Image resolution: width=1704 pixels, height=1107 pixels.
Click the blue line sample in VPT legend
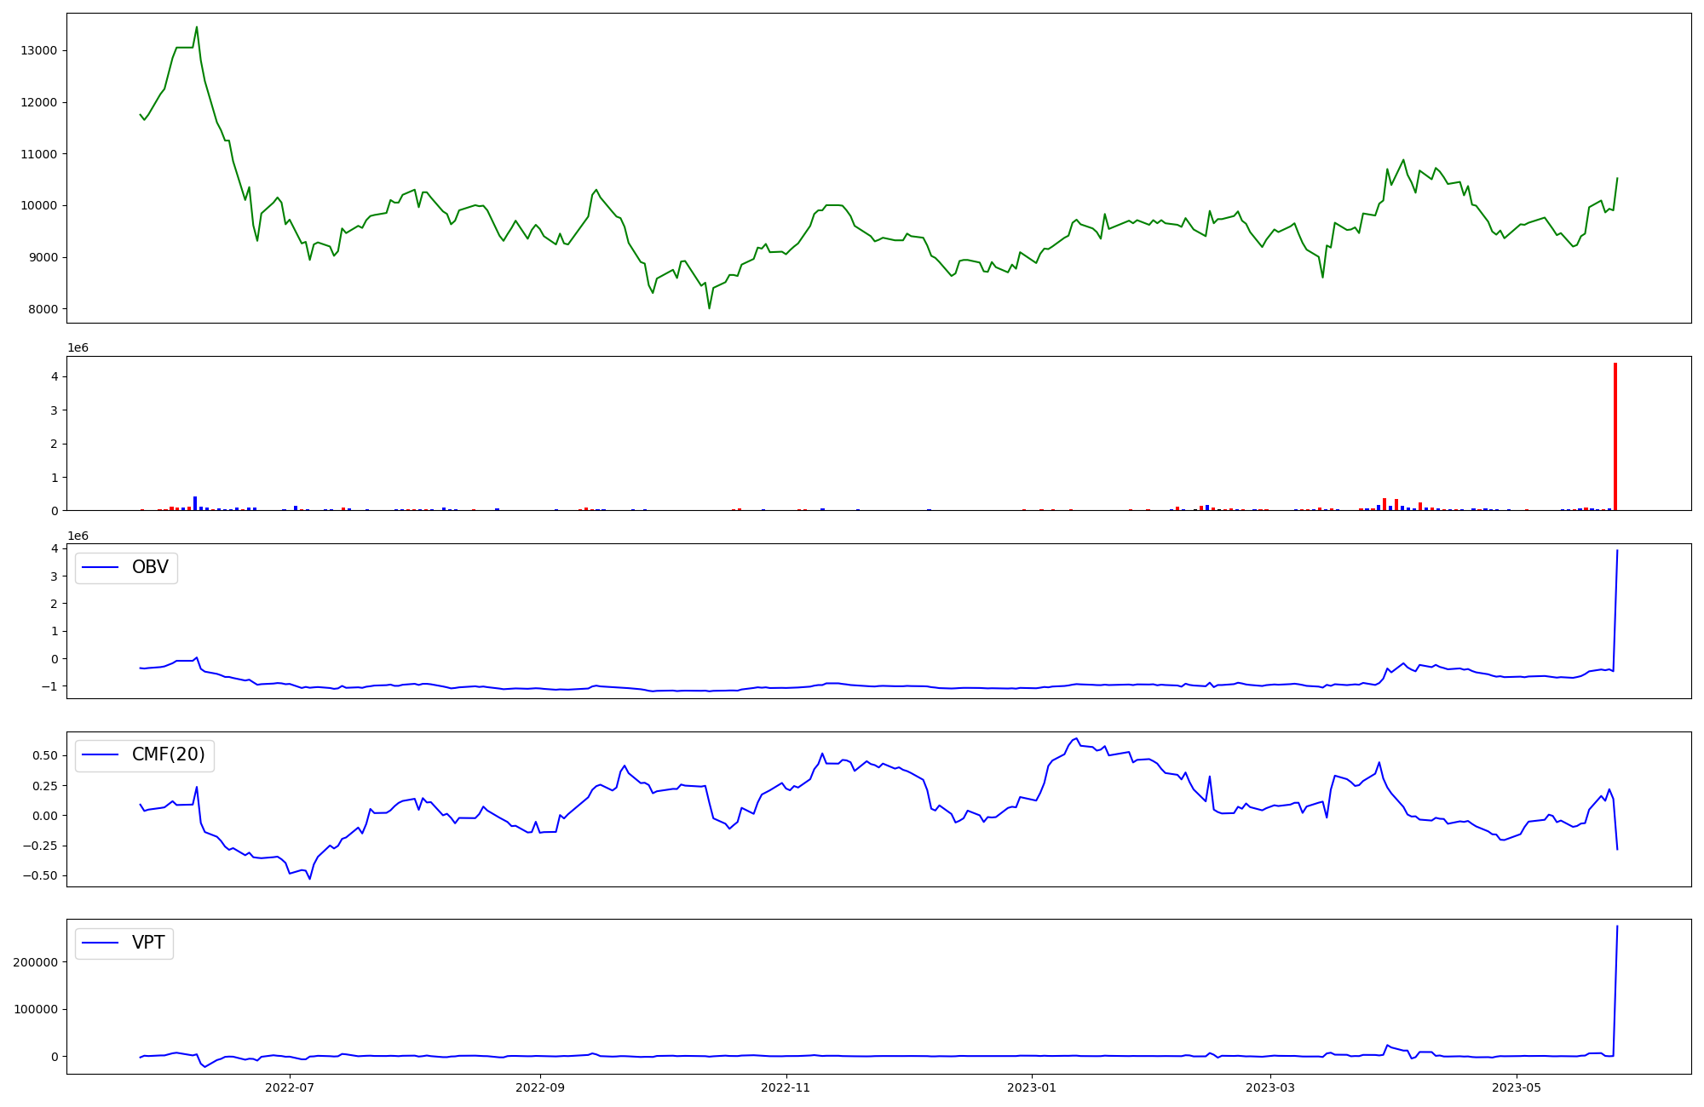(101, 943)
